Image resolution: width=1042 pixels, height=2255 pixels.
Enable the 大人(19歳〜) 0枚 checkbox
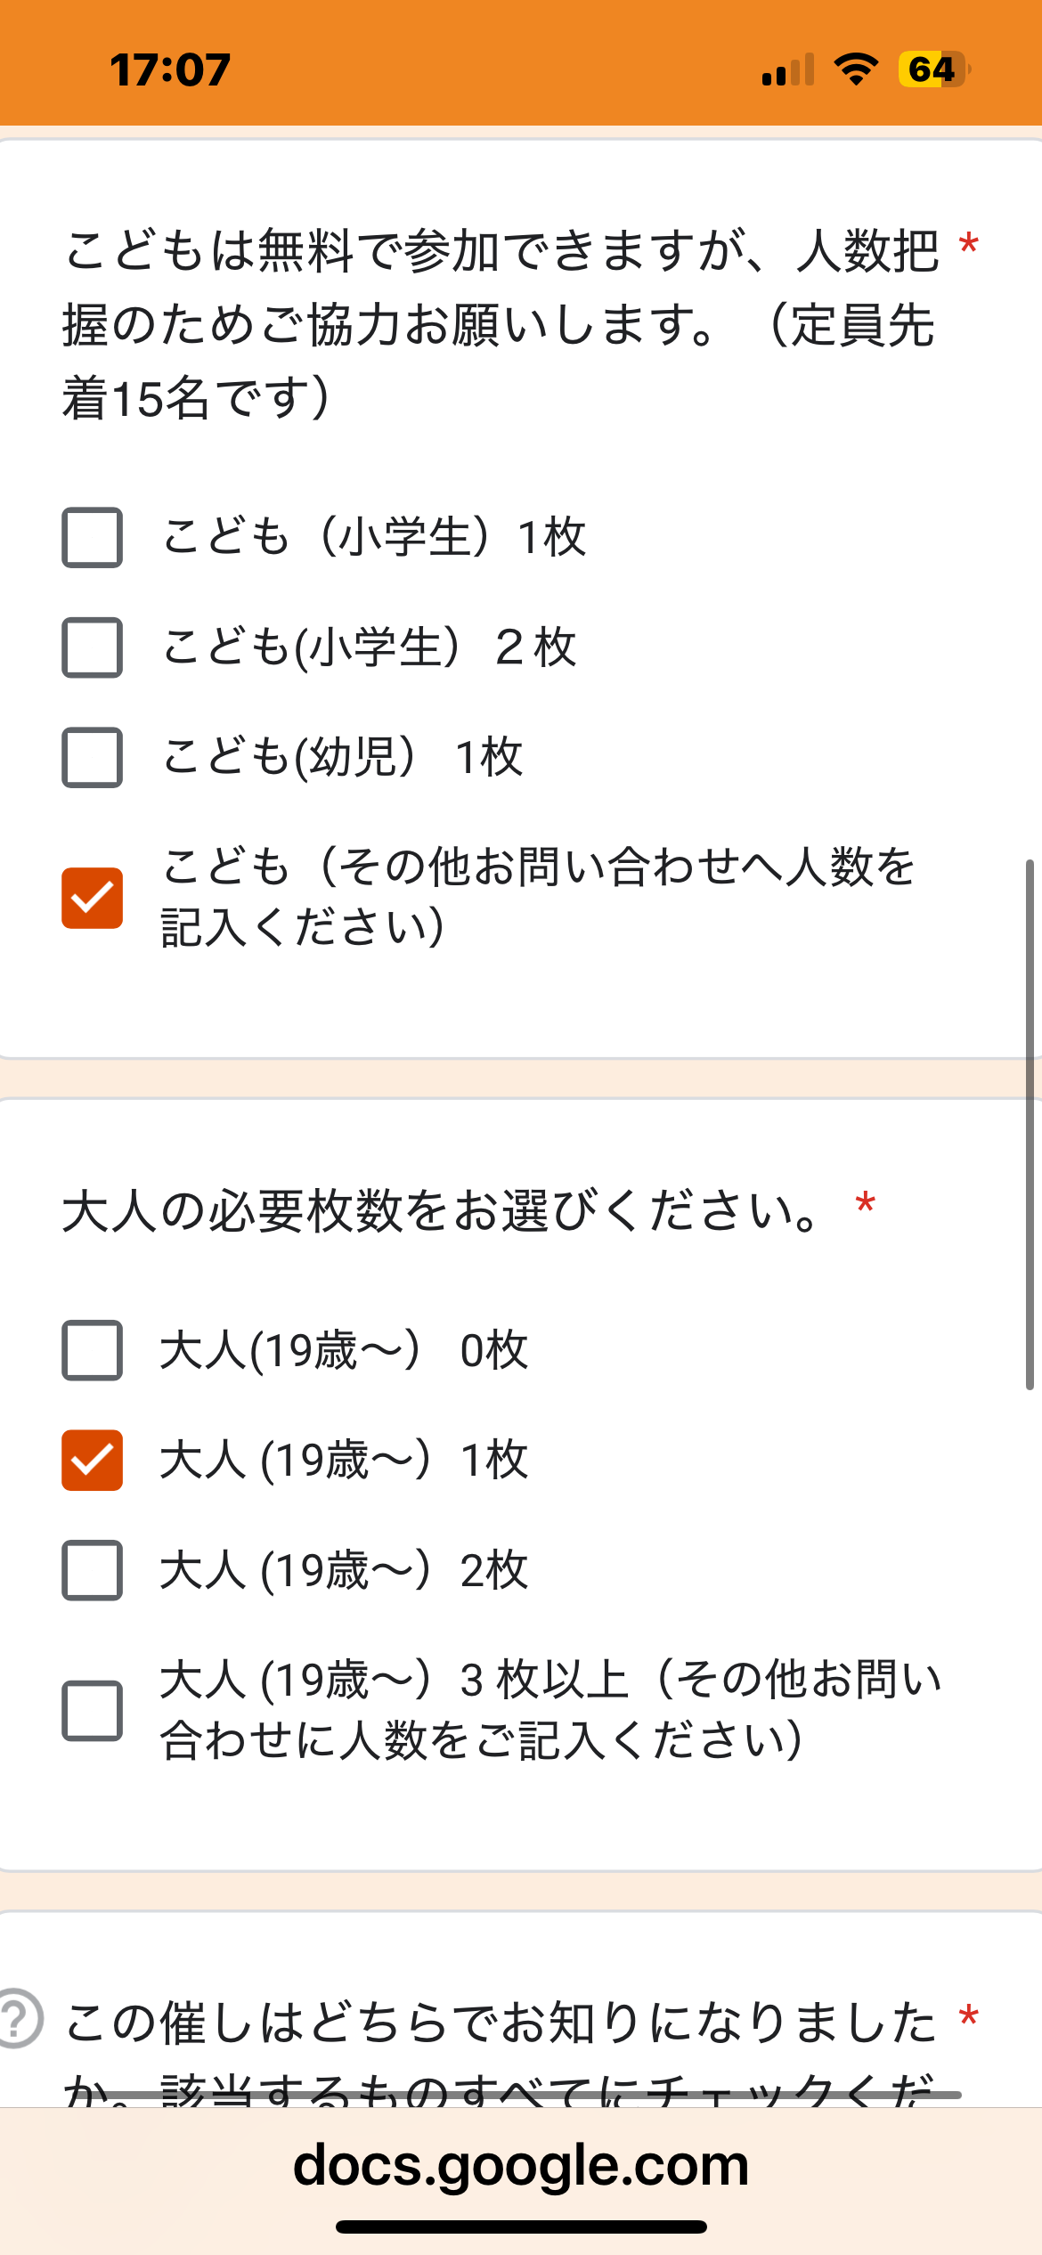pyautogui.click(x=92, y=1350)
